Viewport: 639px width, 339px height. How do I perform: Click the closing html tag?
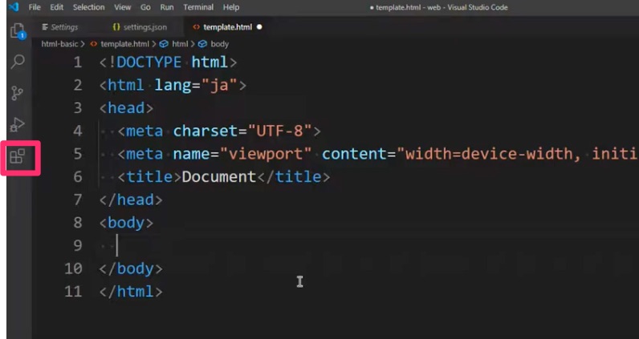pos(131,292)
